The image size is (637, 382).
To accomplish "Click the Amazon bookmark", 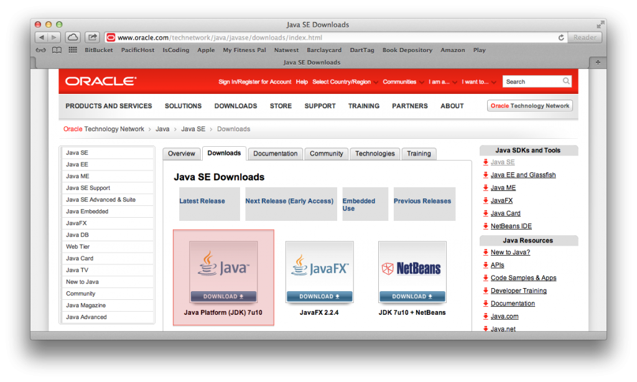I will (453, 50).
